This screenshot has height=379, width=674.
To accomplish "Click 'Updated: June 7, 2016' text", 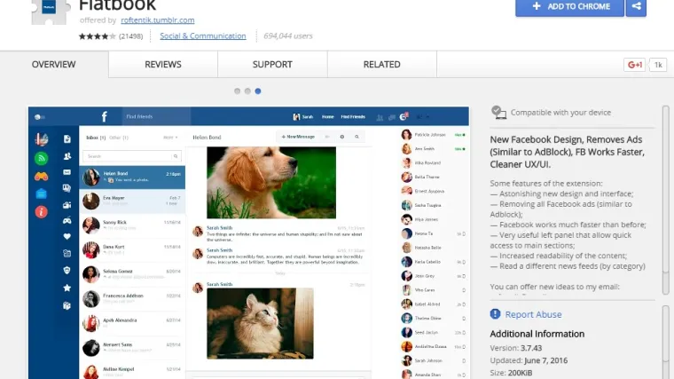I will (x=529, y=360).
